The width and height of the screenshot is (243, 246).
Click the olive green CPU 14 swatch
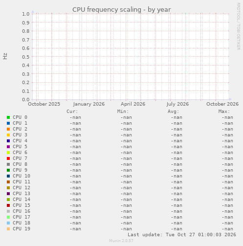[x=8, y=200]
